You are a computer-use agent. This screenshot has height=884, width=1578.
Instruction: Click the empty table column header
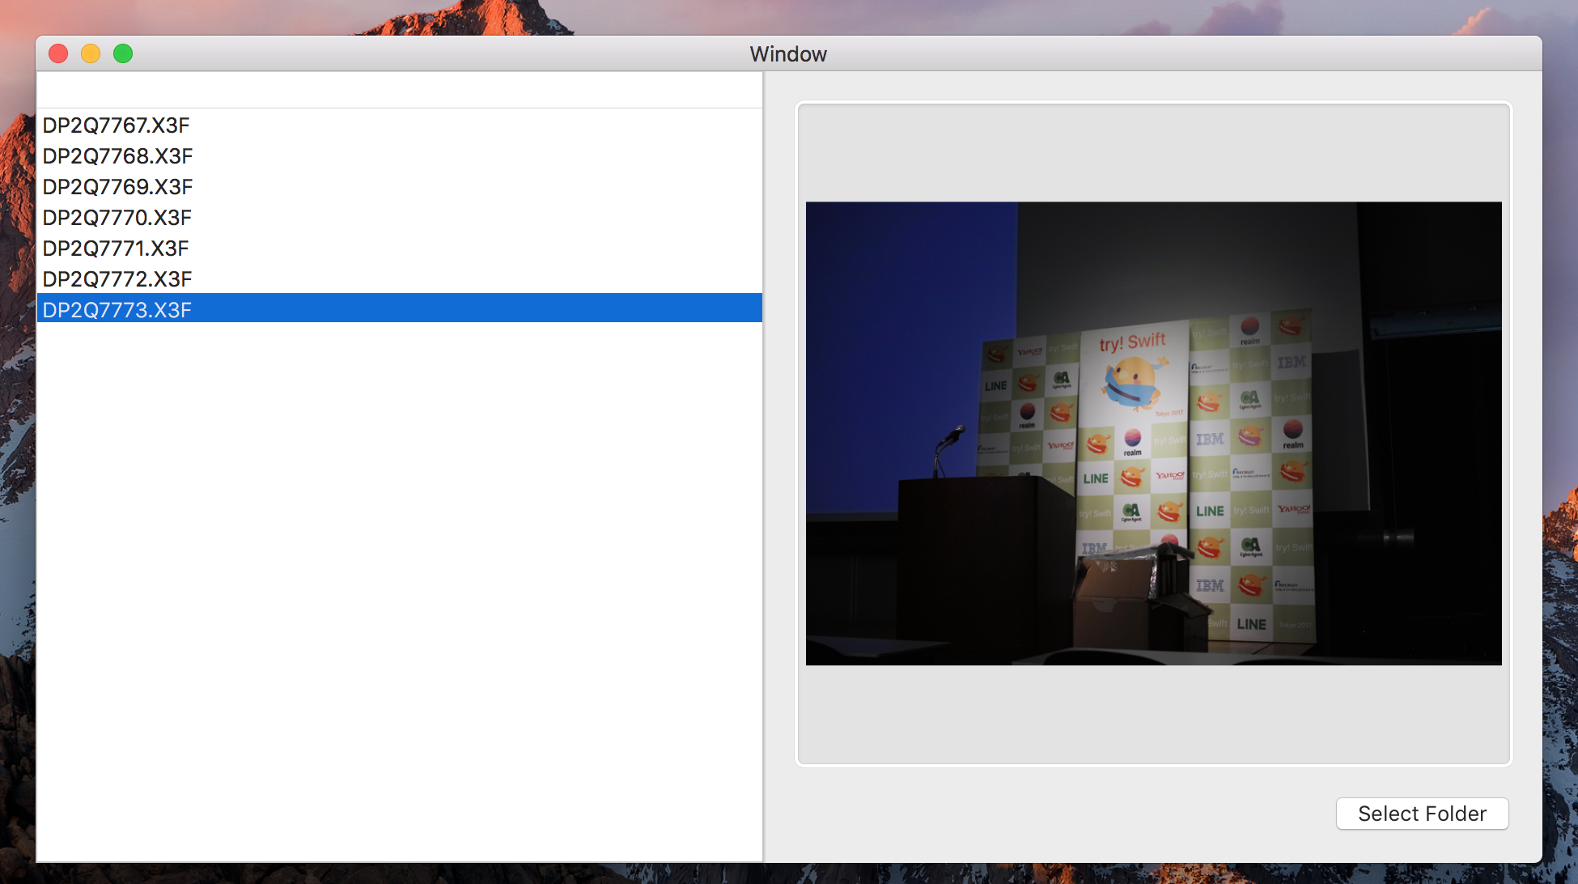coord(399,91)
